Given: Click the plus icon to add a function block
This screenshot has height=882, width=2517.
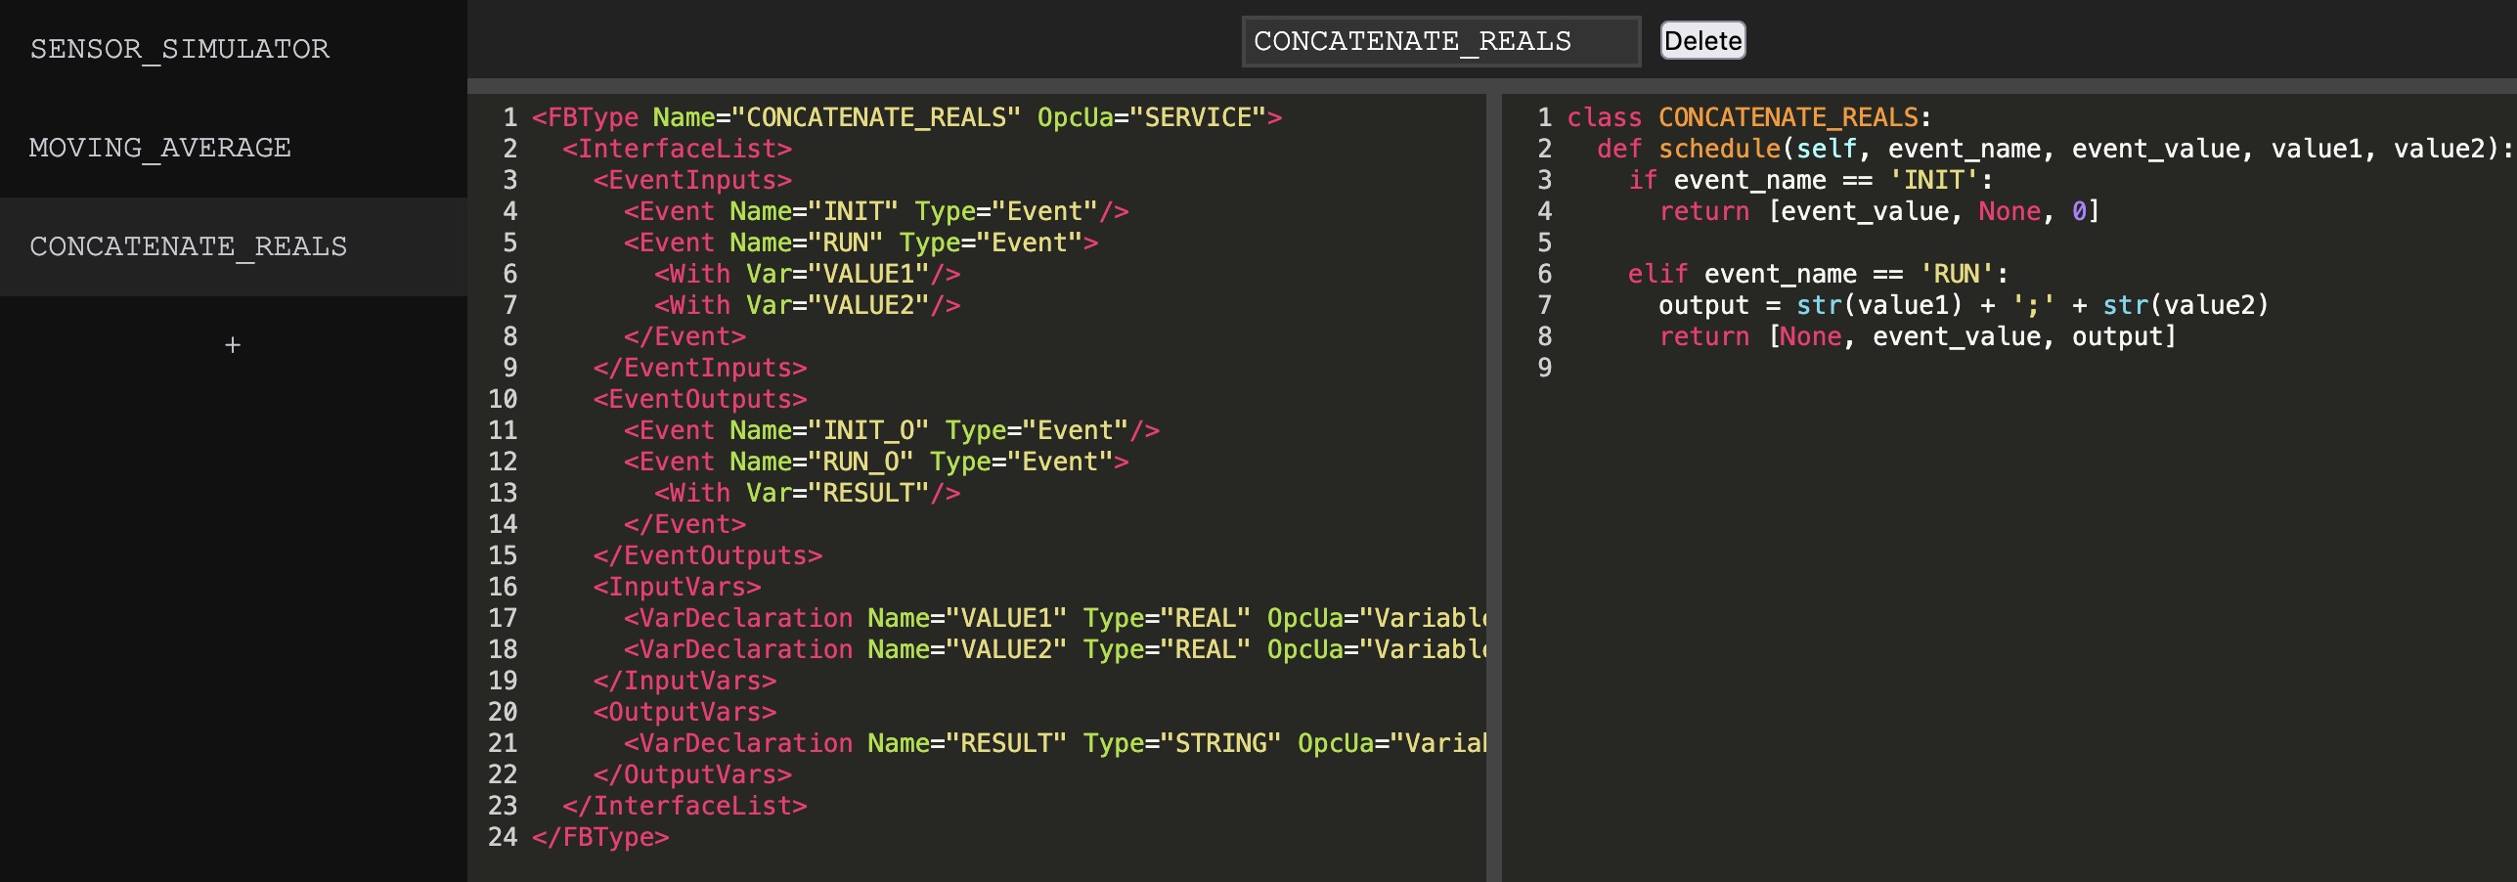Looking at the screenshot, I should (x=233, y=344).
